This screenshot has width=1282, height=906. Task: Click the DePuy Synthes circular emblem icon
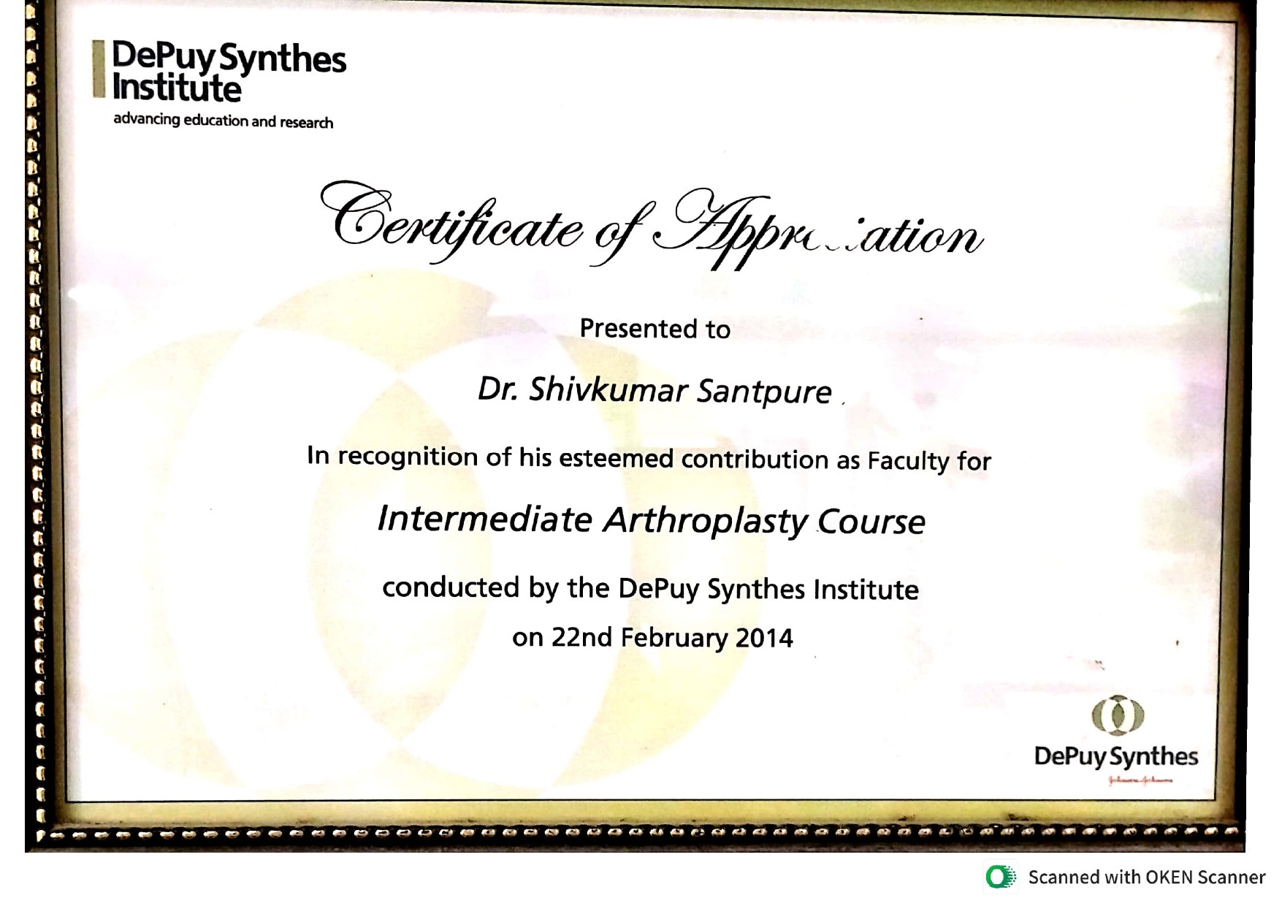tap(1118, 715)
